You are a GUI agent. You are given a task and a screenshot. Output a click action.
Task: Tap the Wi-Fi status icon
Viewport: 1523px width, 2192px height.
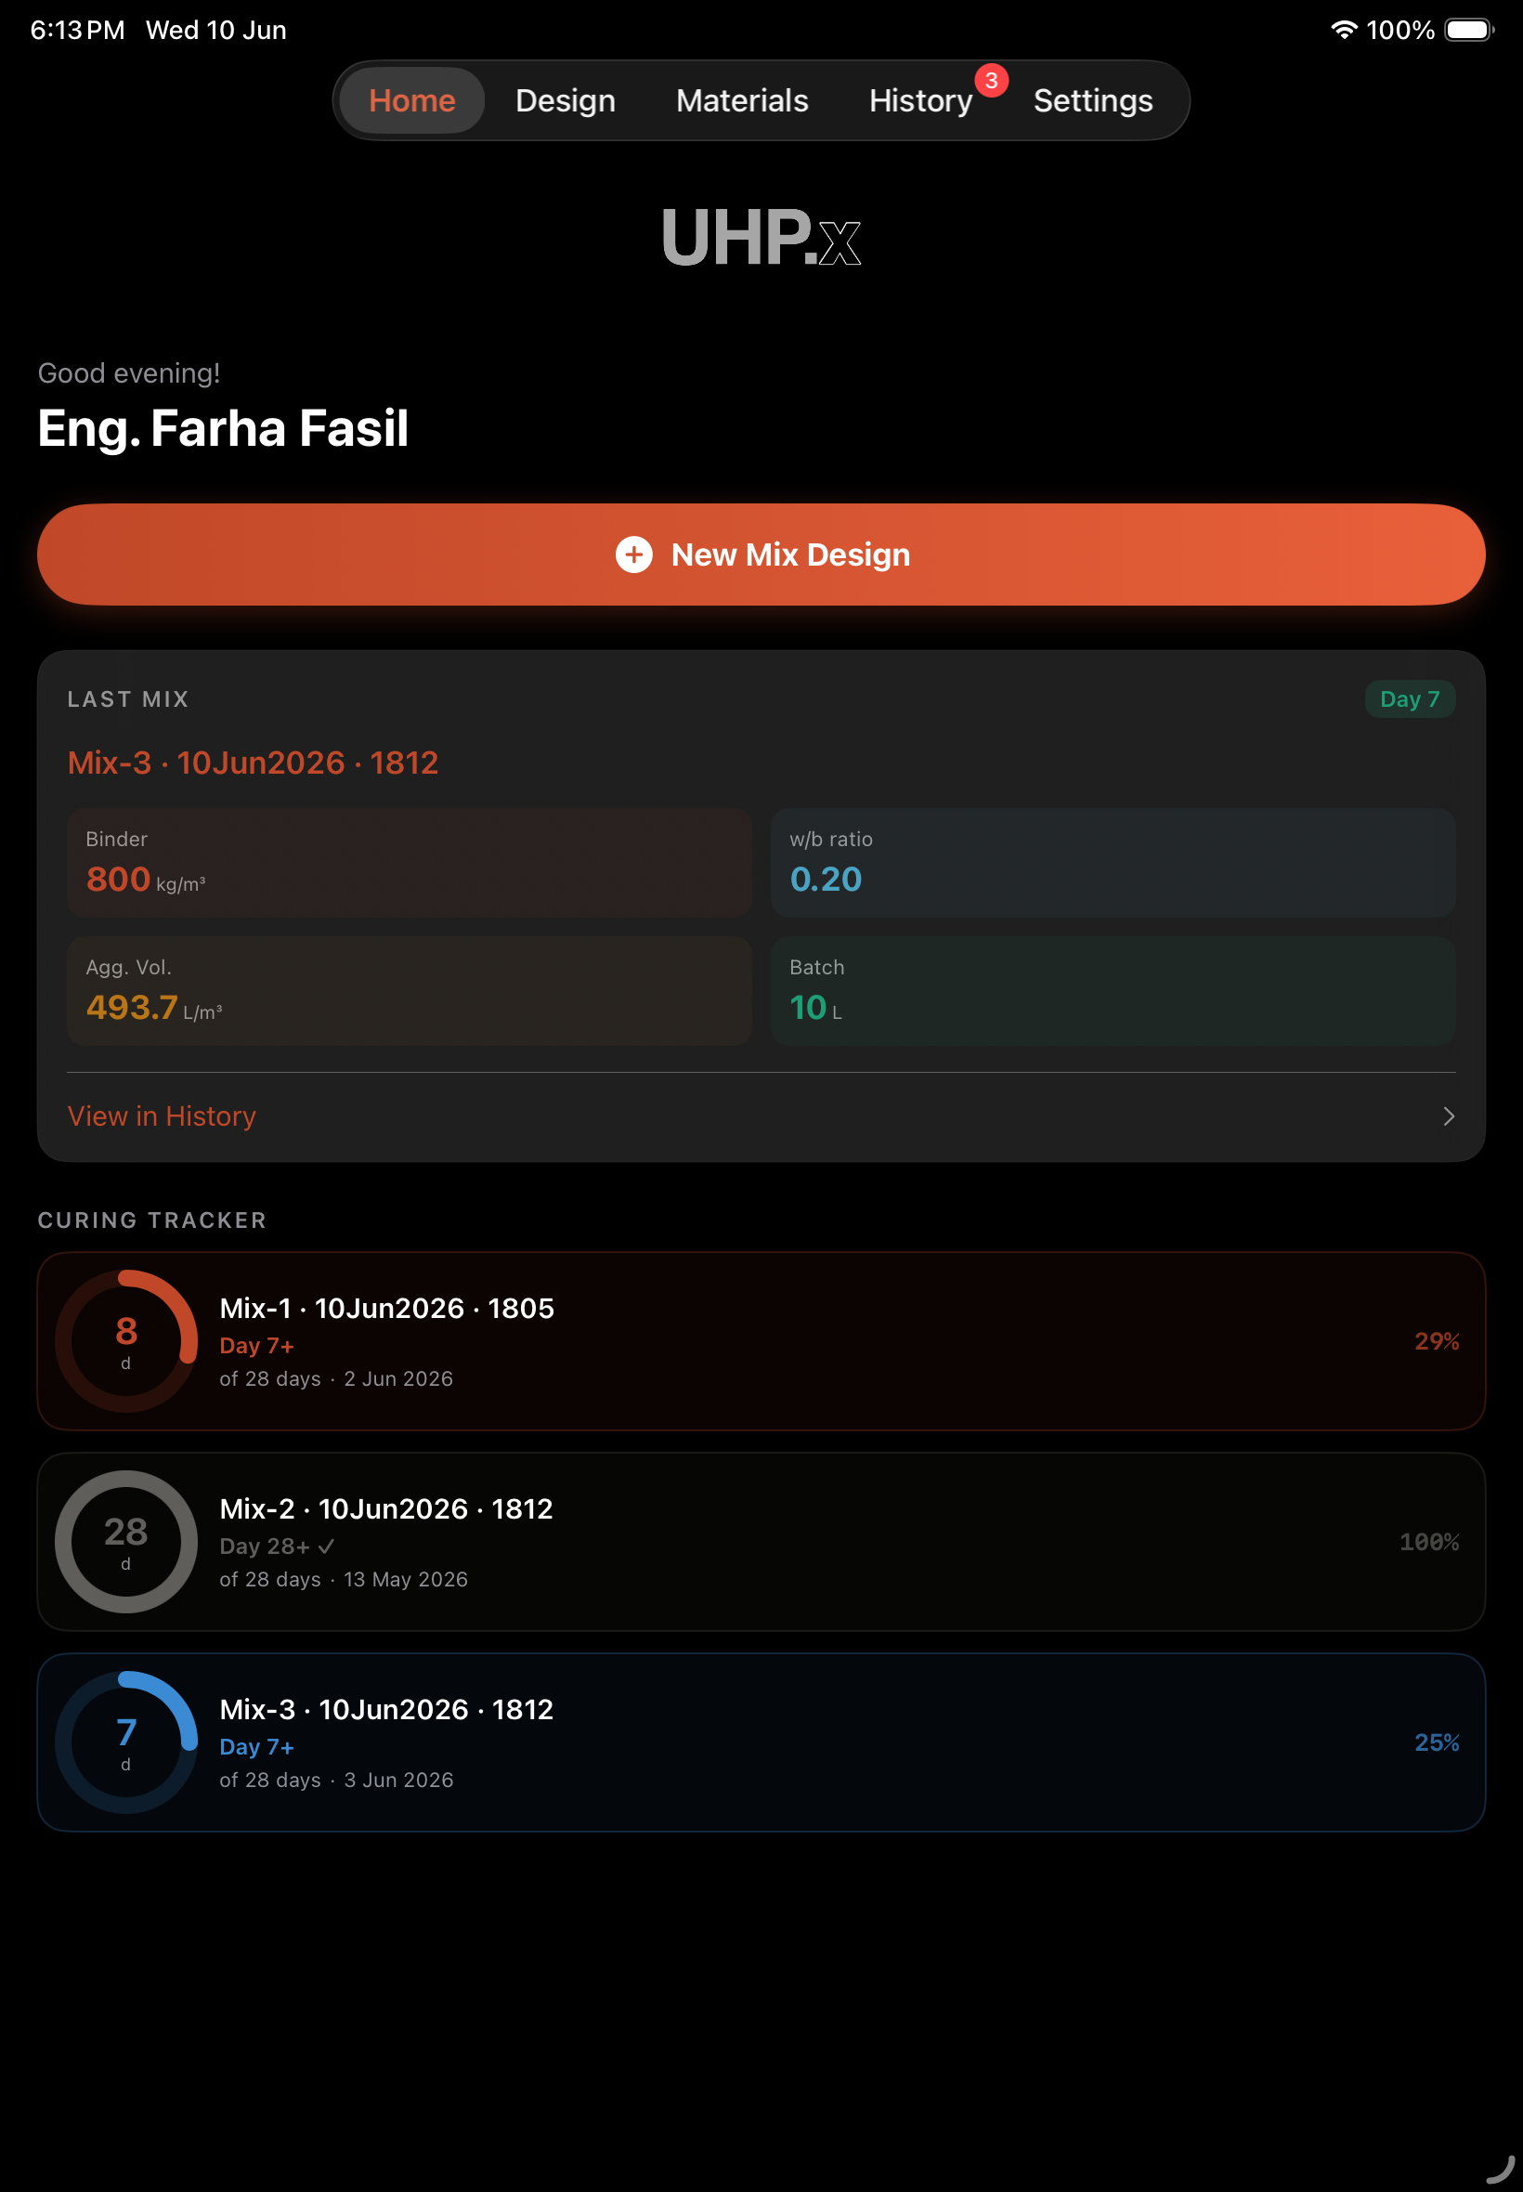coord(1344,30)
